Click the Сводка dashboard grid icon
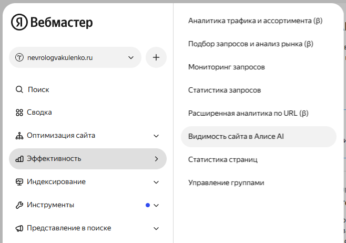Image resolution: width=346 pixels, height=243 pixels. 19,113
